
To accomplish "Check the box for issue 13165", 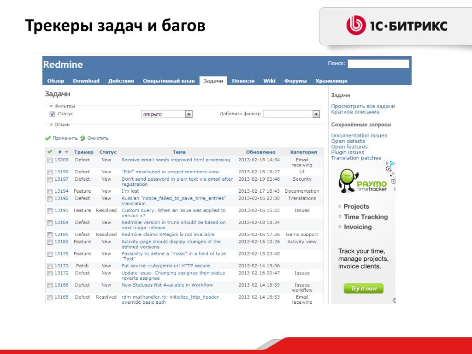I will [x=50, y=297].
